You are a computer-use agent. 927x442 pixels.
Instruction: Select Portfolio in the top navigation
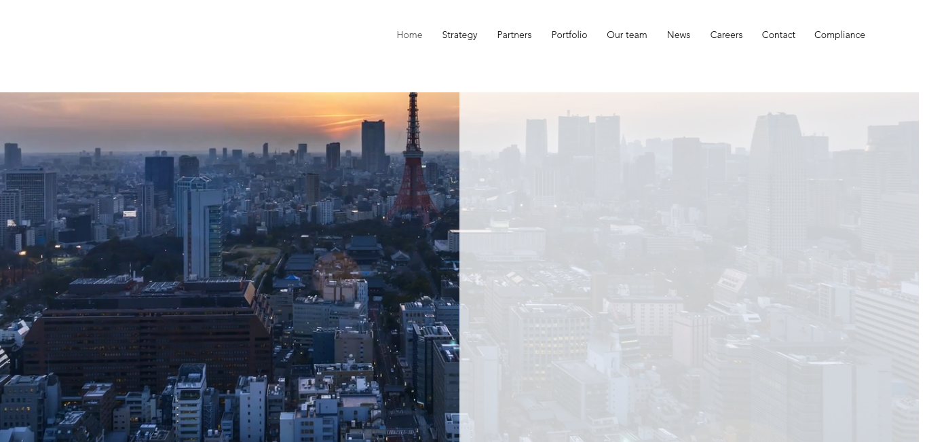tap(569, 35)
